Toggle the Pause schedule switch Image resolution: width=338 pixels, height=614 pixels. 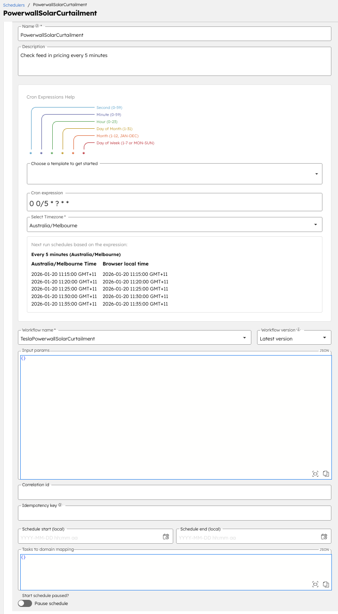point(25,604)
